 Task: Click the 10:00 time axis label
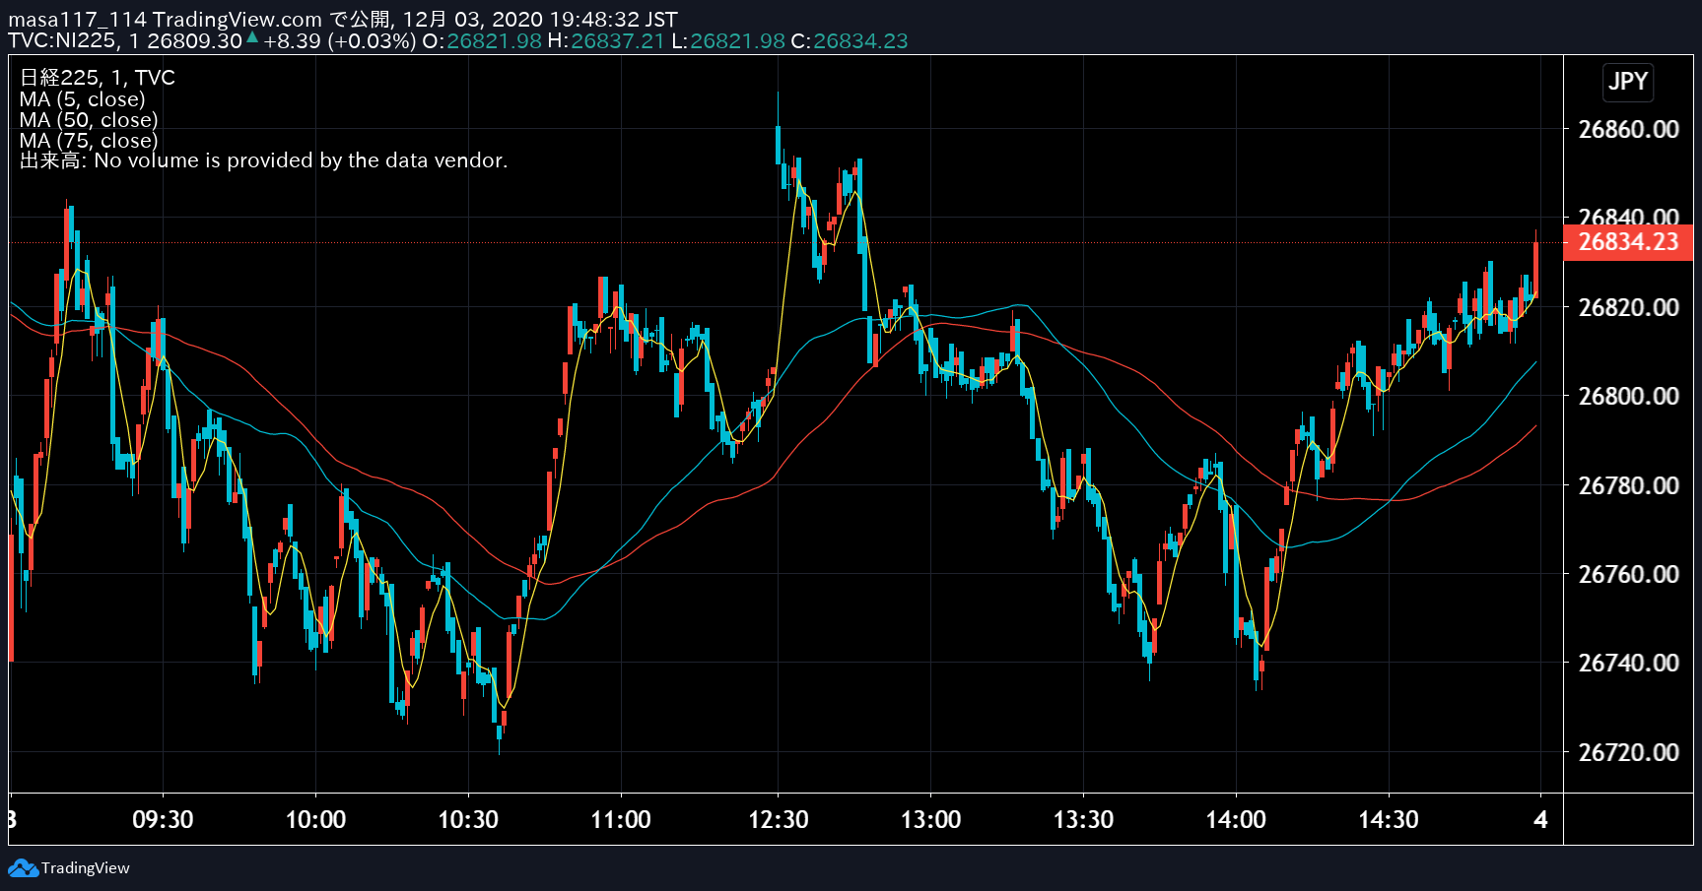pos(315,820)
